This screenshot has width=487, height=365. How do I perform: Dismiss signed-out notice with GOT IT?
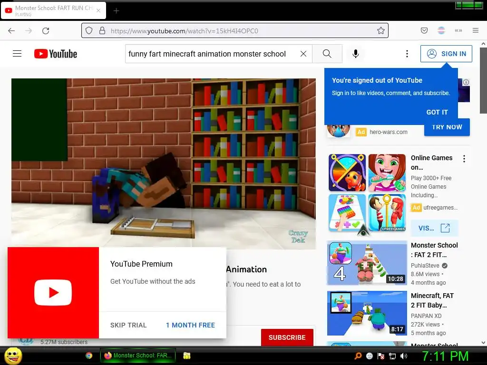click(437, 112)
